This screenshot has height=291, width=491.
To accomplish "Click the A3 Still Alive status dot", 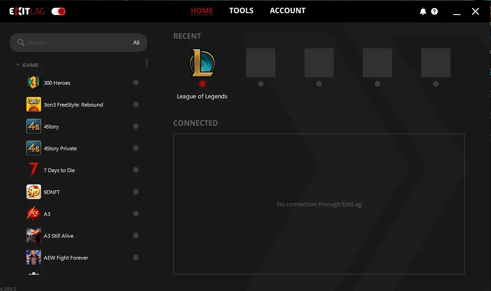I will (136, 235).
